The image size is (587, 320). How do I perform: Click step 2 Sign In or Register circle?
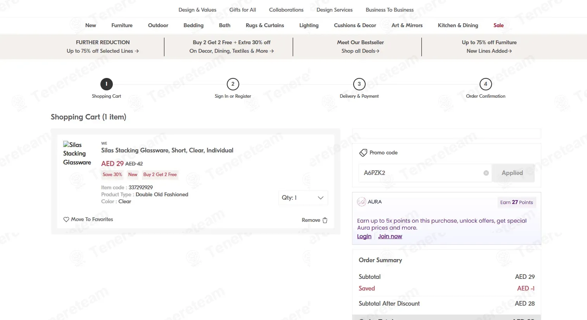(233, 84)
